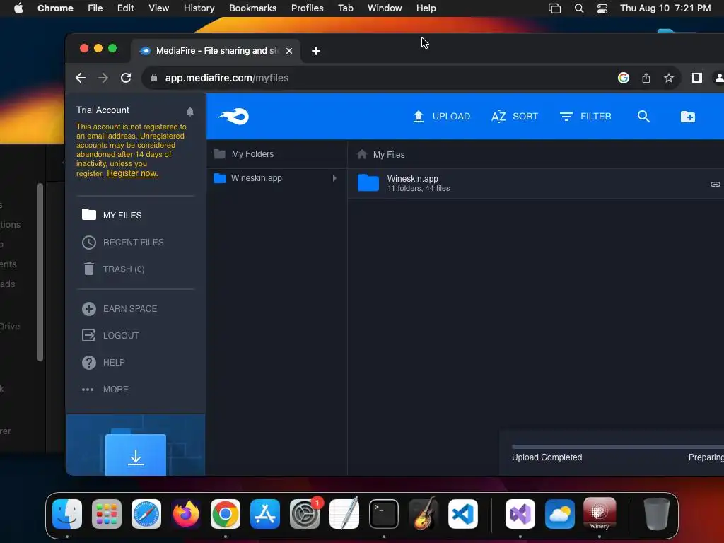The width and height of the screenshot is (724, 543).
Task: Click the trash can icon in sidebar
Action: pyautogui.click(x=88, y=269)
